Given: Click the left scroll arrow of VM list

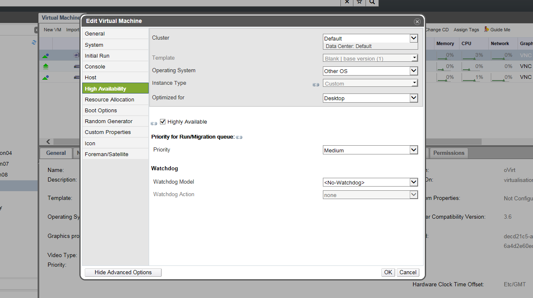Looking at the screenshot, I should (x=48, y=142).
